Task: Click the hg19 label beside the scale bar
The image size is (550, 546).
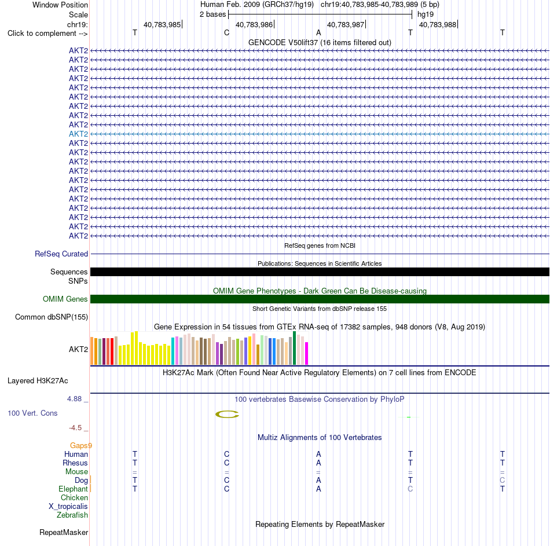Action: (425, 14)
